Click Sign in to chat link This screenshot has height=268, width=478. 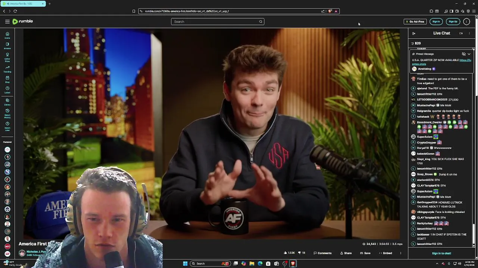coord(441,253)
